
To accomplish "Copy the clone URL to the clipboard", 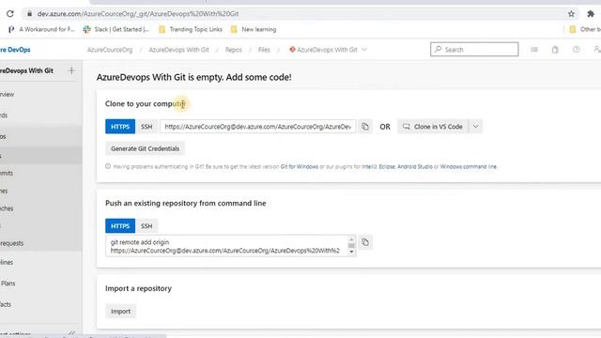I will [365, 127].
